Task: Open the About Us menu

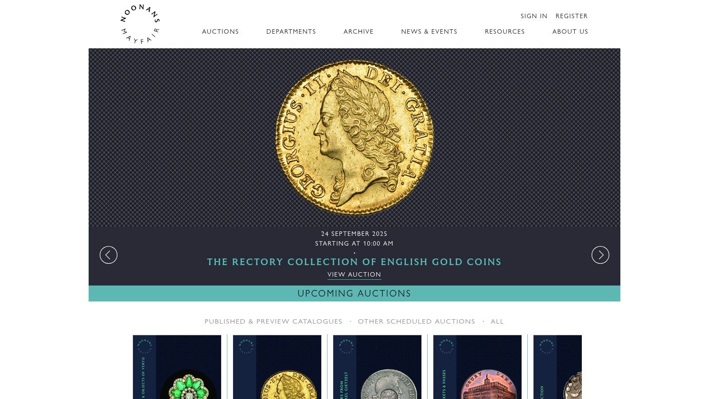Action: point(570,31)
